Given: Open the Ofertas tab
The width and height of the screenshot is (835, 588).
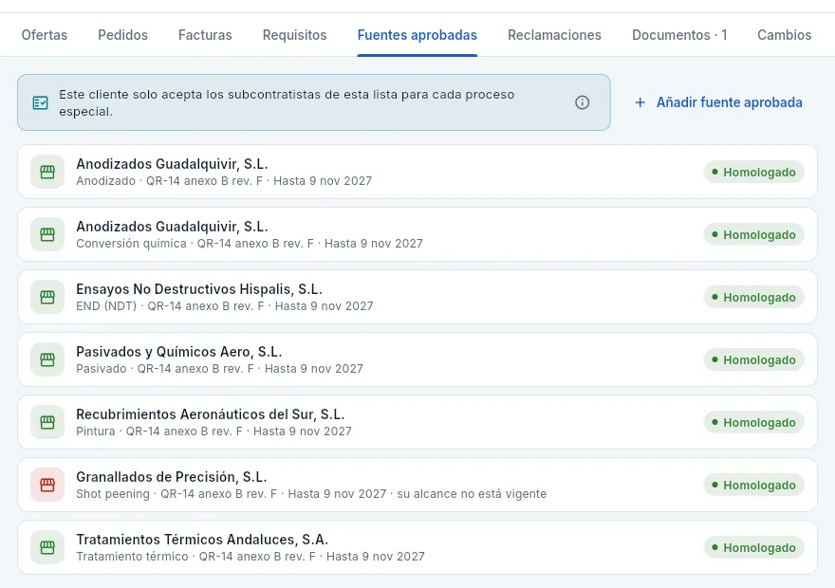Looking at the screenshot, I should 45,35.
